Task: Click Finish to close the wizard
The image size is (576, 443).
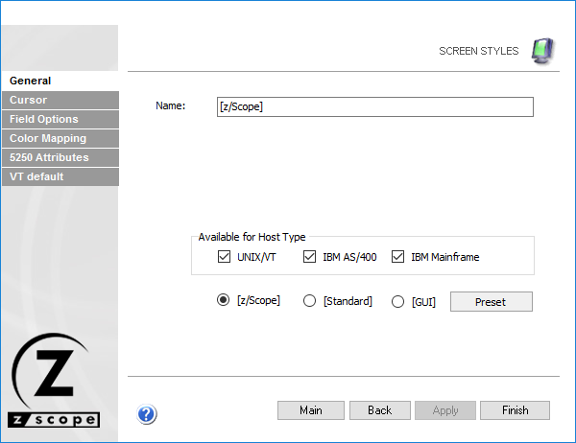Action: 515,410
